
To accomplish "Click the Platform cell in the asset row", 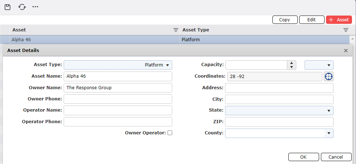I will click(x=264, y=40).
